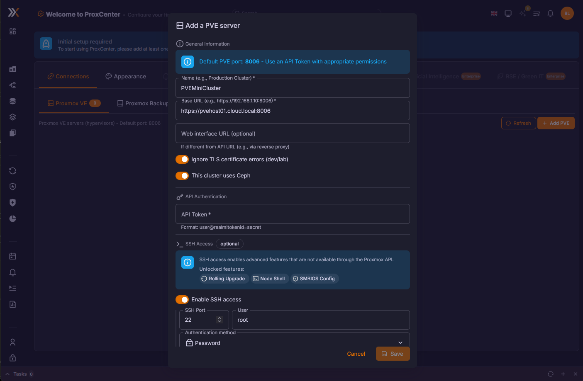Disable Ignore TLS certificate errors toggle
The height and width of the screenshot is (381, 583).
[x=182, y=159]
